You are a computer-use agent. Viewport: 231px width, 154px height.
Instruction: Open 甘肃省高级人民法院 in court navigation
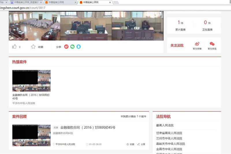pos(169,133)
